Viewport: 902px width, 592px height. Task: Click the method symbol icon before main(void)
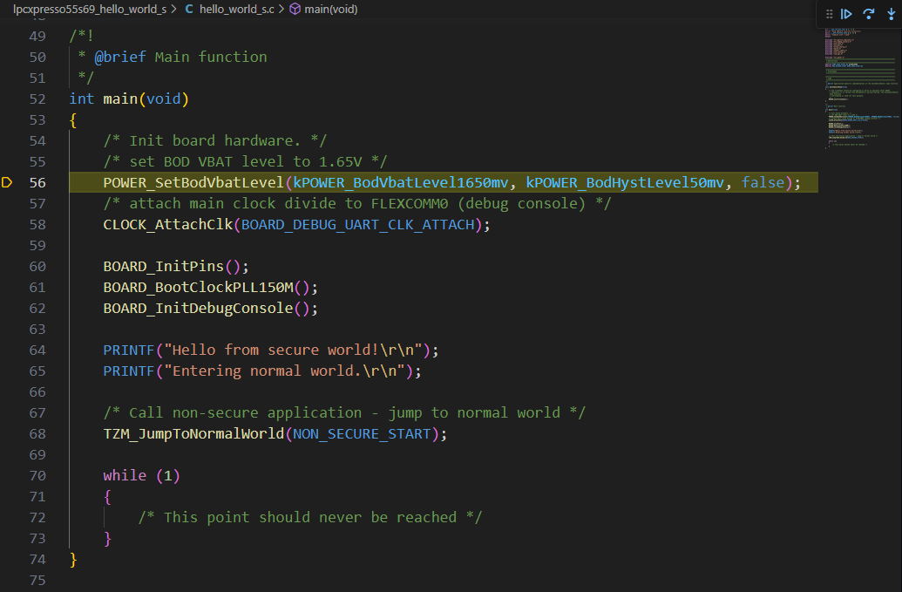(293, 10)
